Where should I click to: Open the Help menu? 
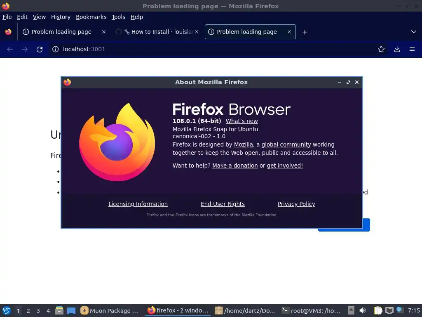click(136, 17)
